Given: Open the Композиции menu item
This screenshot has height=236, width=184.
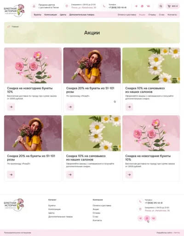Looking at the screenshot, I should pos(51,15).
